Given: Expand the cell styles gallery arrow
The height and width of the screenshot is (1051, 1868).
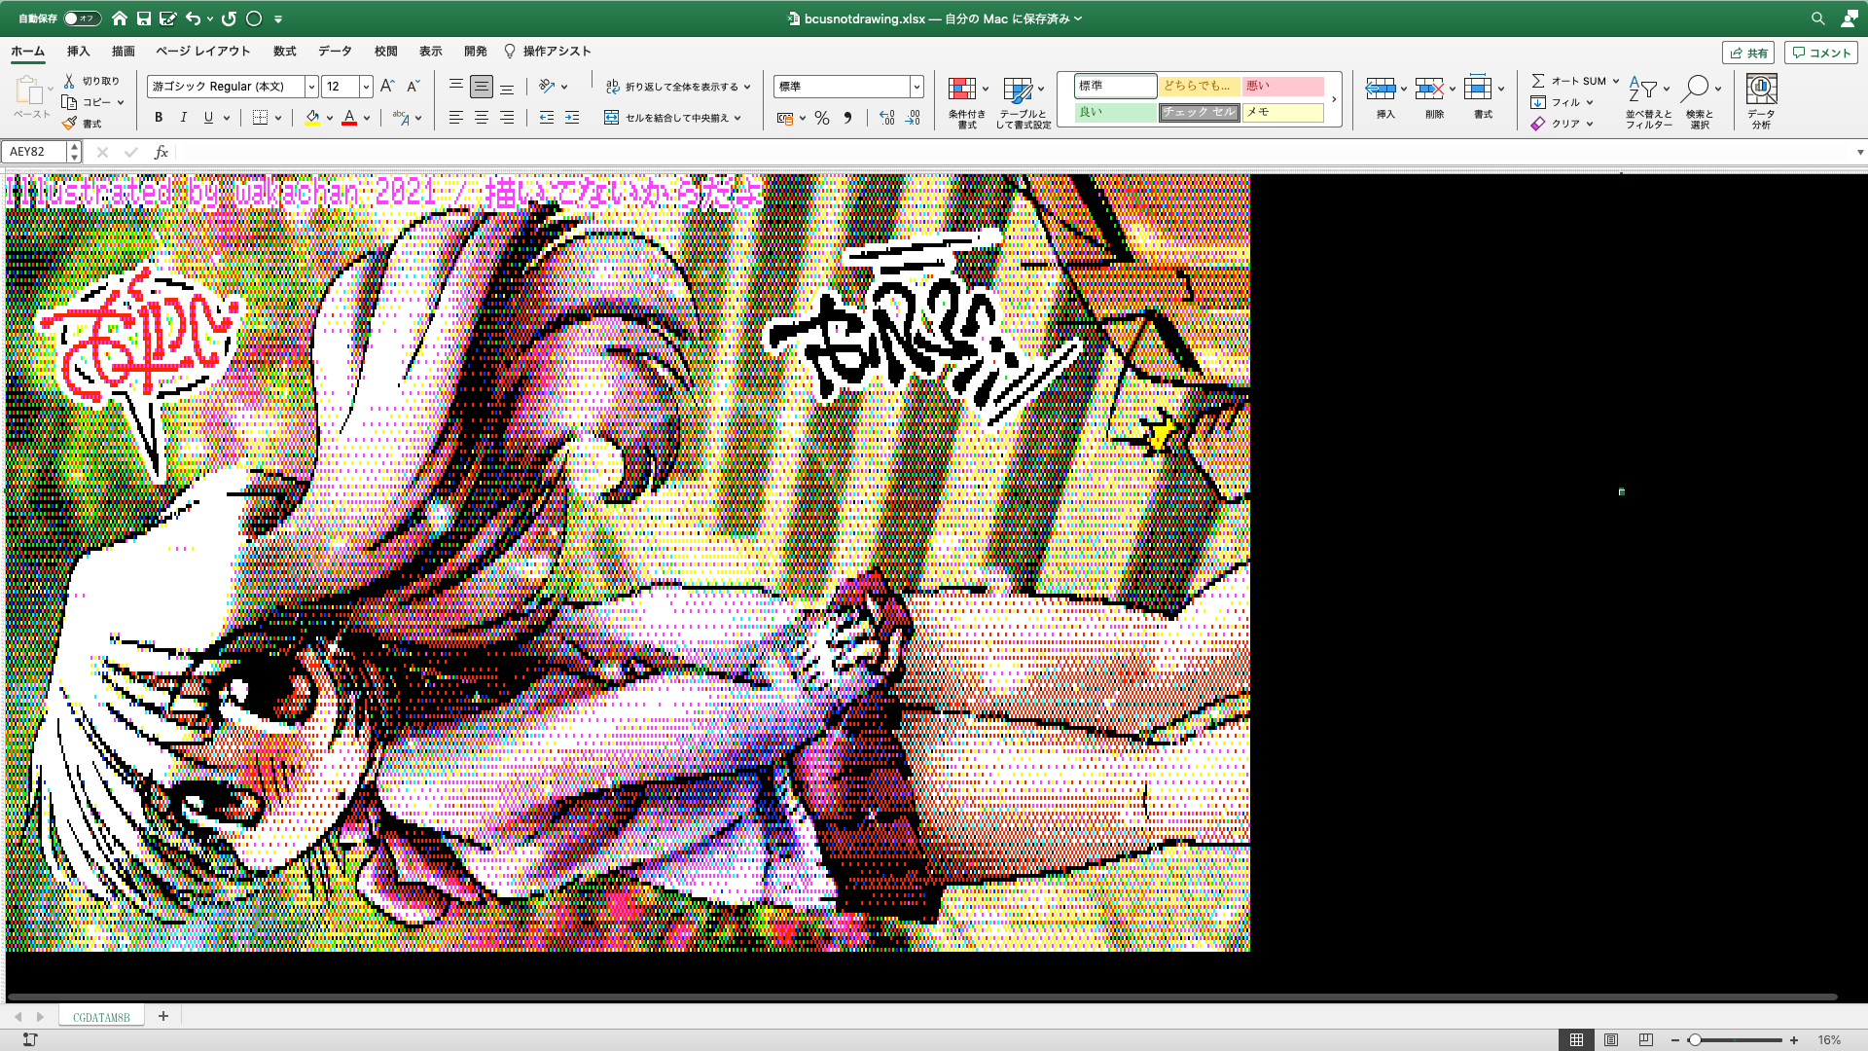Looking at the screenshot, I should (1334, 99).
